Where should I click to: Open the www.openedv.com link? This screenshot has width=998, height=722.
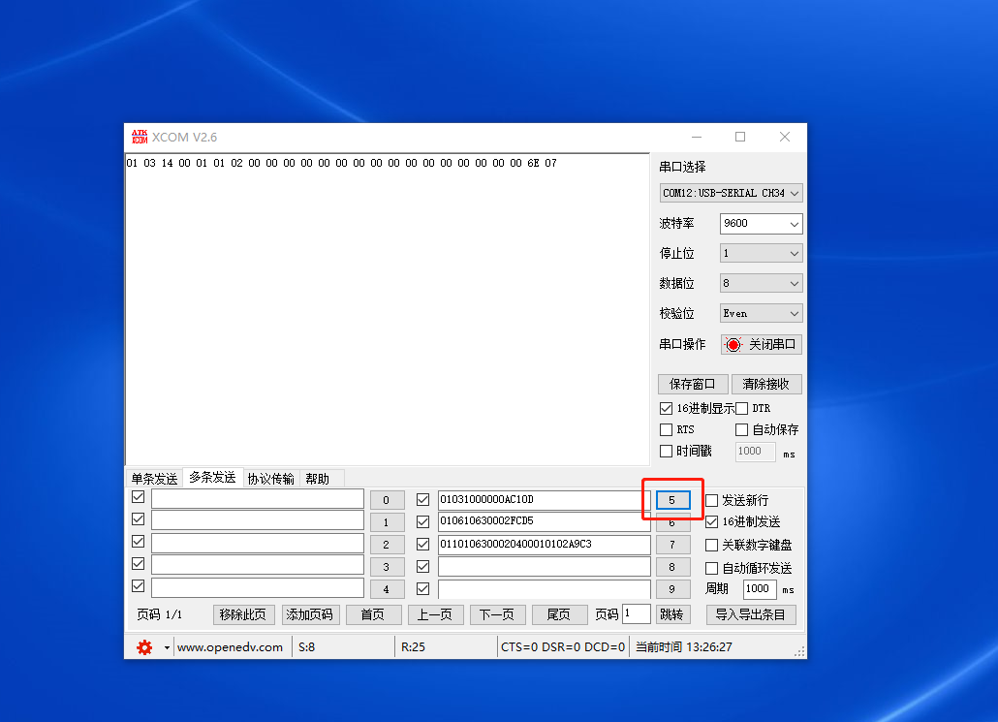[230, 647]
